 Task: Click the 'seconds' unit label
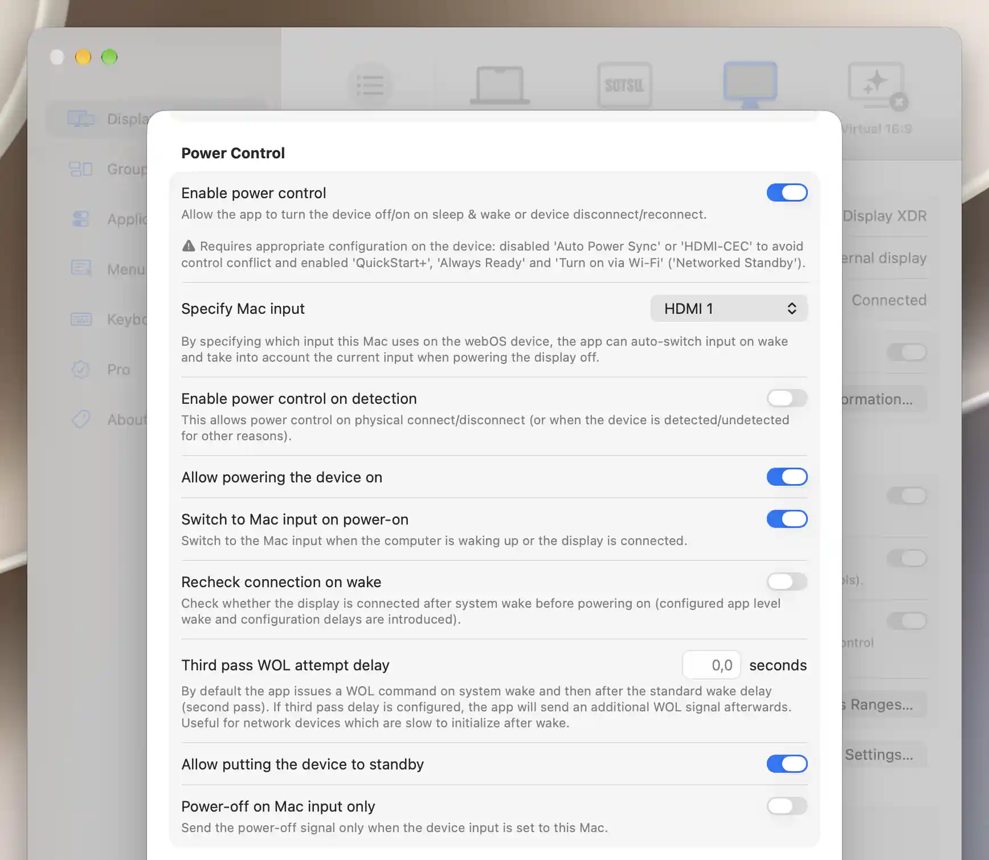point(778,665)
